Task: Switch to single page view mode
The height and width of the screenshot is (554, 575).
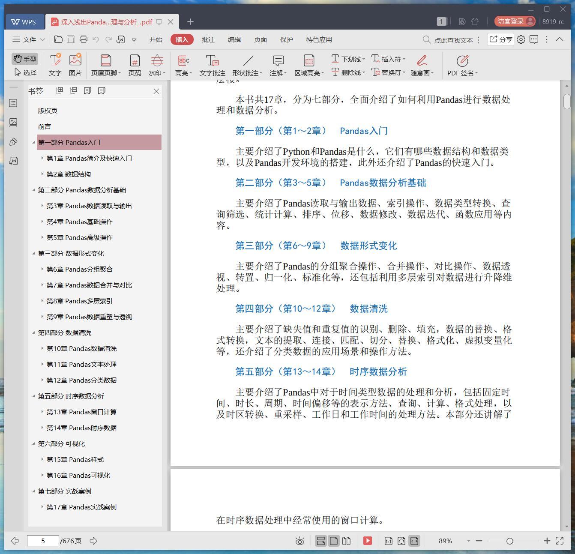Action: pos(334,541)
